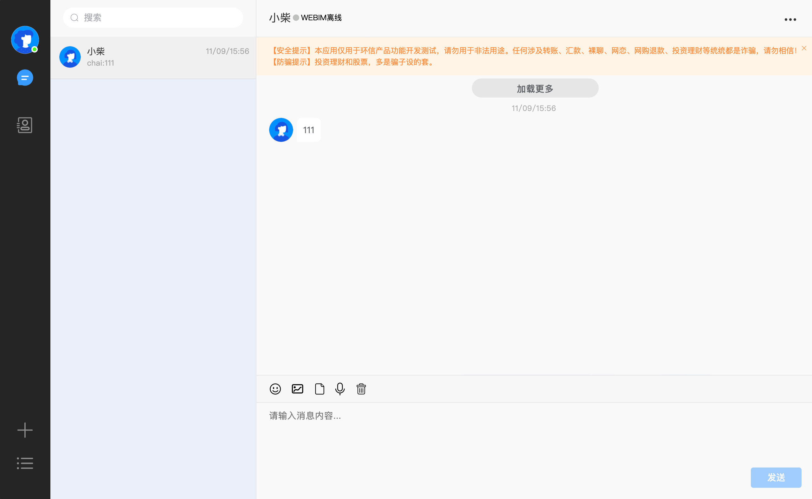Open the bottom list menu icon
Screen dimensions: 812x499
25,463
